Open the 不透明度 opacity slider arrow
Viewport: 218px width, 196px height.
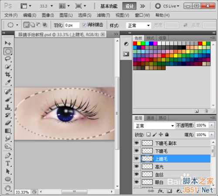pos(211,125)
